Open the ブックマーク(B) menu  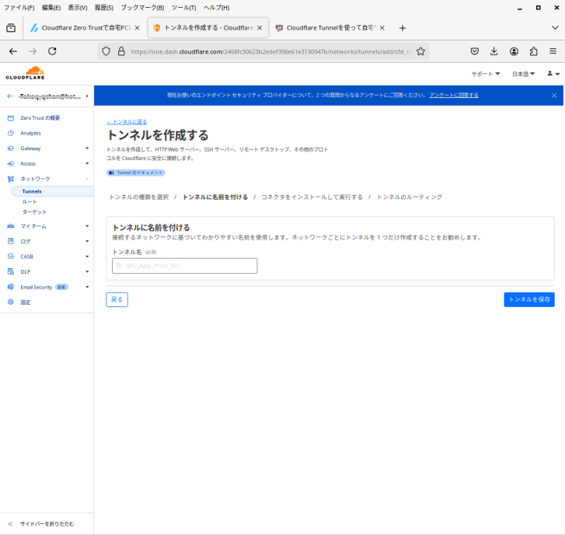pyautogui.click(x=142, y=8)
